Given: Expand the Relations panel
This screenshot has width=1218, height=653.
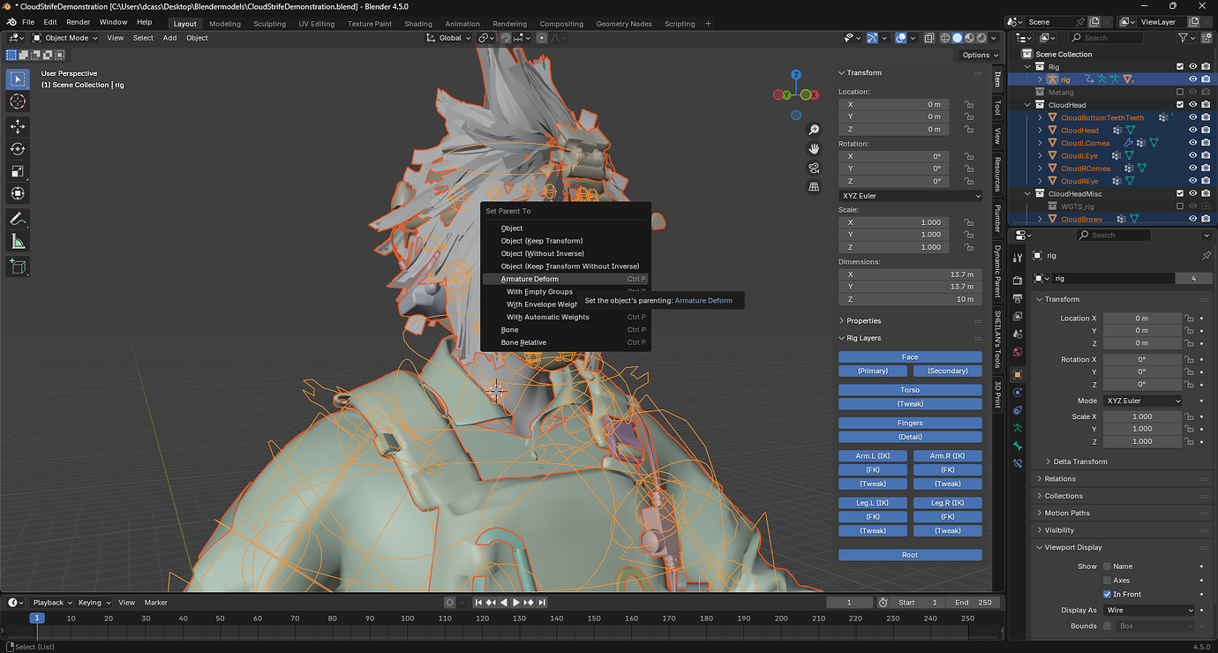Looking at the screenshot, I should pos(1060,479).
